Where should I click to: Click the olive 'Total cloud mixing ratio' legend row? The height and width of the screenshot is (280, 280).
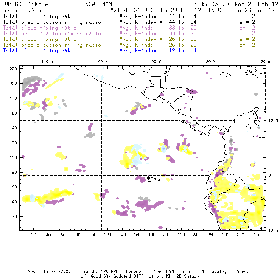click(x=129, y=39)
